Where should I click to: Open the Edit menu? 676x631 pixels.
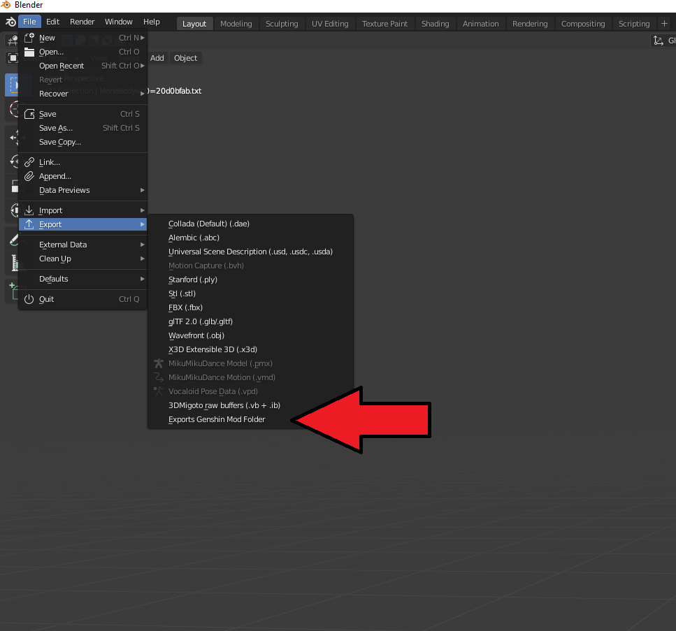pos(52,22)
